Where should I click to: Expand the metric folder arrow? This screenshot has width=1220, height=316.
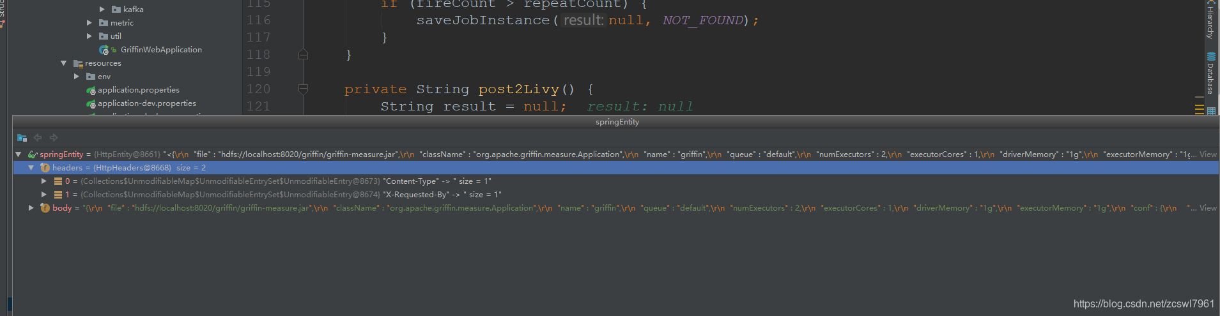coord(89,22)
